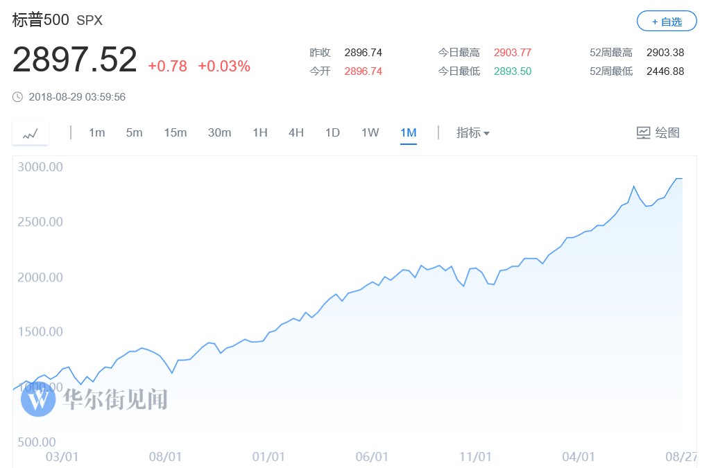Select the line chart type icon

coord(31,133)
